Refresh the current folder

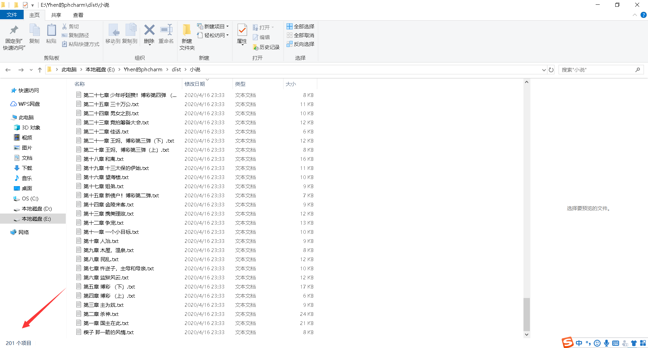click(x=551, y=70)
